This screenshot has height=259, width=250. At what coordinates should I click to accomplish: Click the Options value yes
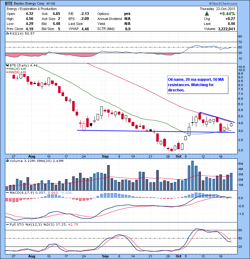(x=127, y=14)
